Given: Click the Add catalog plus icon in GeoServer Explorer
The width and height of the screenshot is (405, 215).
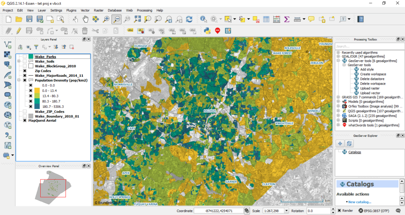Looking at the screenshot, I should [x=340, y=143].
